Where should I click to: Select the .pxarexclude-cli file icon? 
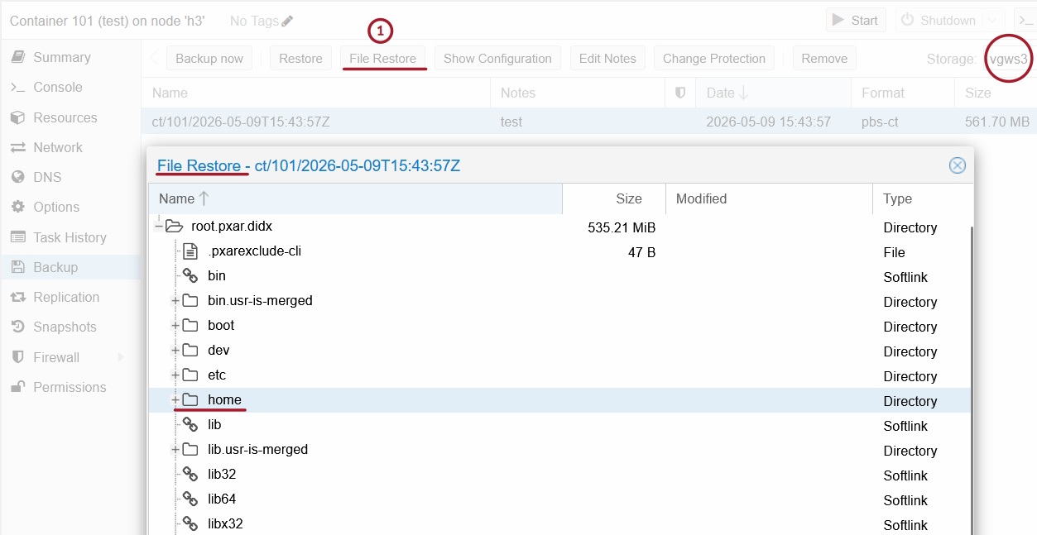[190, 251]
